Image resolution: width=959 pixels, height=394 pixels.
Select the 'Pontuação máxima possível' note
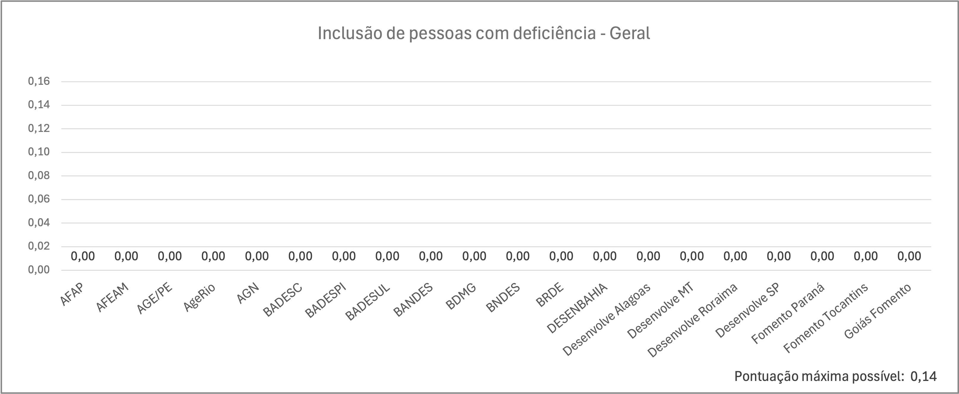pos(836,376)
